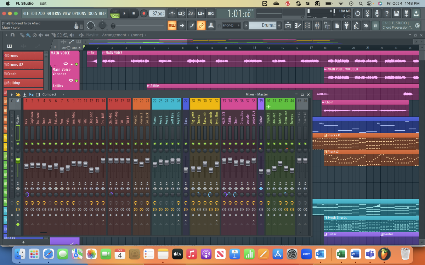The width and height of the screenshot is (425, 265).
Task: Click the scissors cut tool icon
Action: [368, 13]
